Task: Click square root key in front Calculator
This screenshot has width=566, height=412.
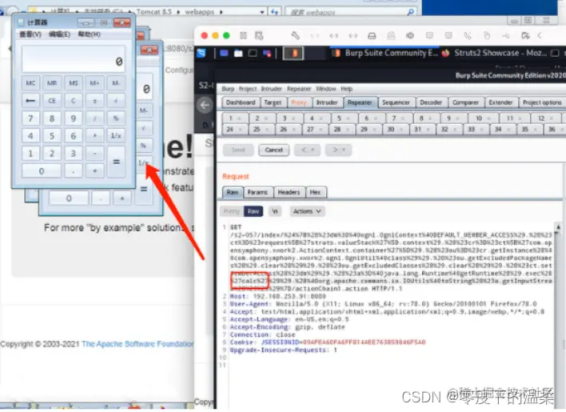Action: tap(116, 100)
